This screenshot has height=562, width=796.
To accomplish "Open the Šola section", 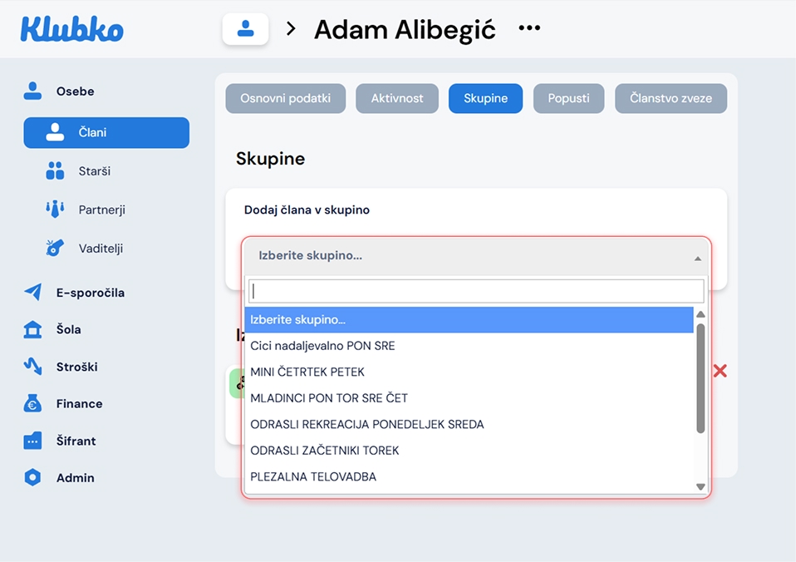I will (68, 329).
